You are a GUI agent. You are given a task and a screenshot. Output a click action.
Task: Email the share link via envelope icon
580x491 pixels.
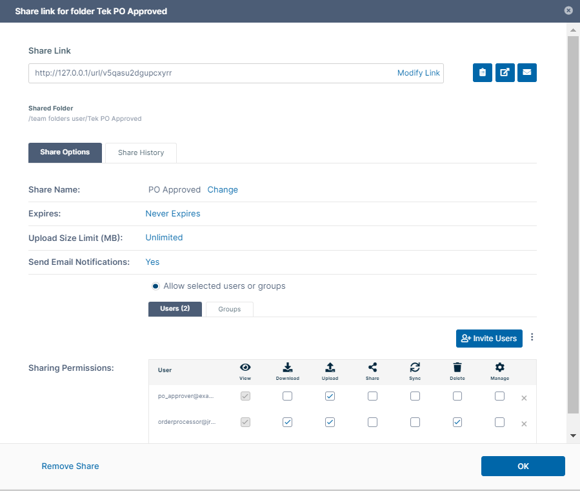(x=527, y=73)
